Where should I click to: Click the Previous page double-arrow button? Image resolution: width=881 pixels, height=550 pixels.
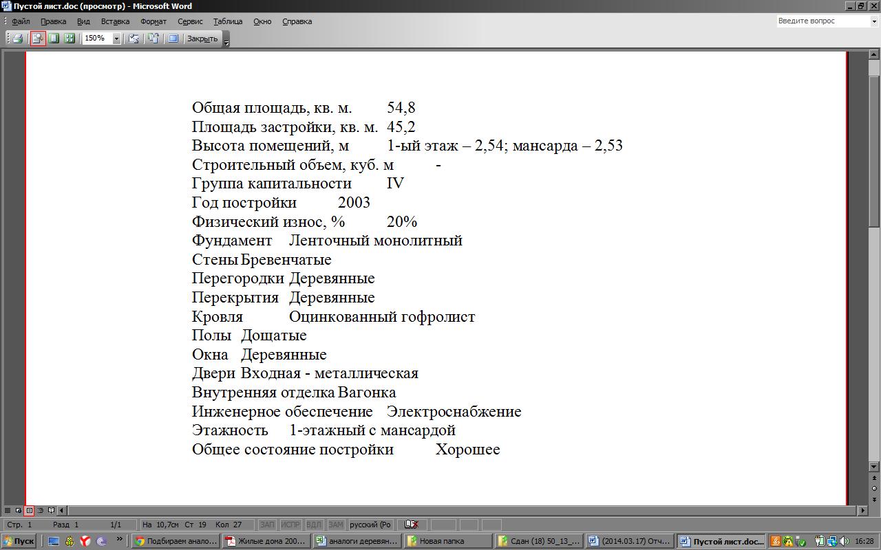(874, 478)
